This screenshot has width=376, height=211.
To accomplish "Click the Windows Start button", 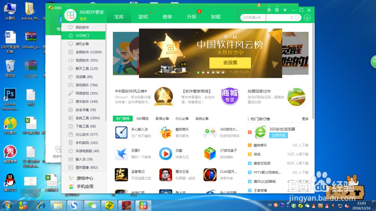I will point(8,205).
